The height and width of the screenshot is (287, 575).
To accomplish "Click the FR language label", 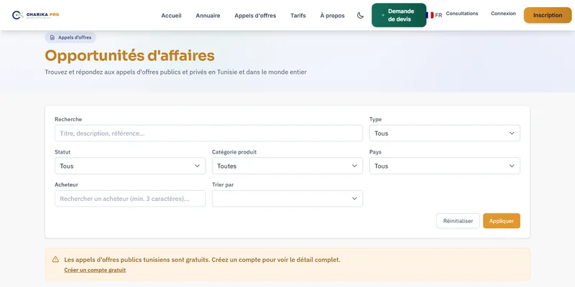I will coord(438,15).
